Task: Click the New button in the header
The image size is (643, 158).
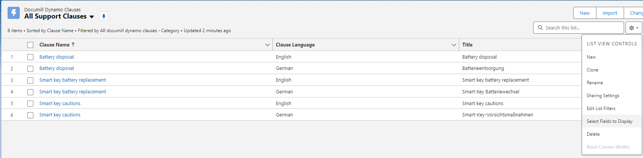Action: tap(584, 13)
